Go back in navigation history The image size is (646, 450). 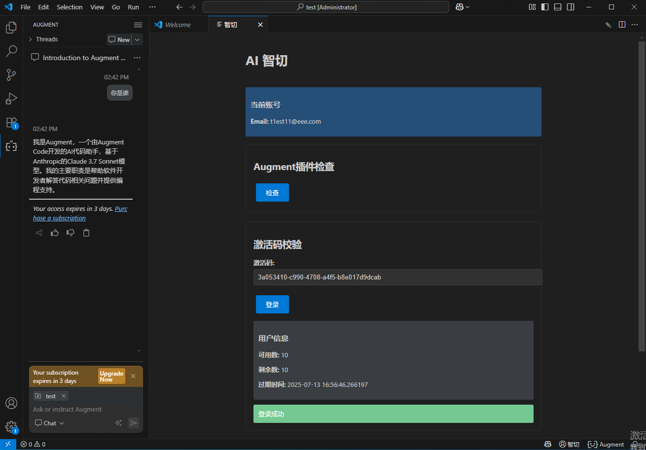pyautogui.click(x=179, y=7)
